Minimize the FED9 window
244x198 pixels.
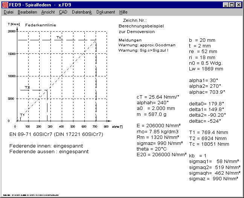point(226,5)
